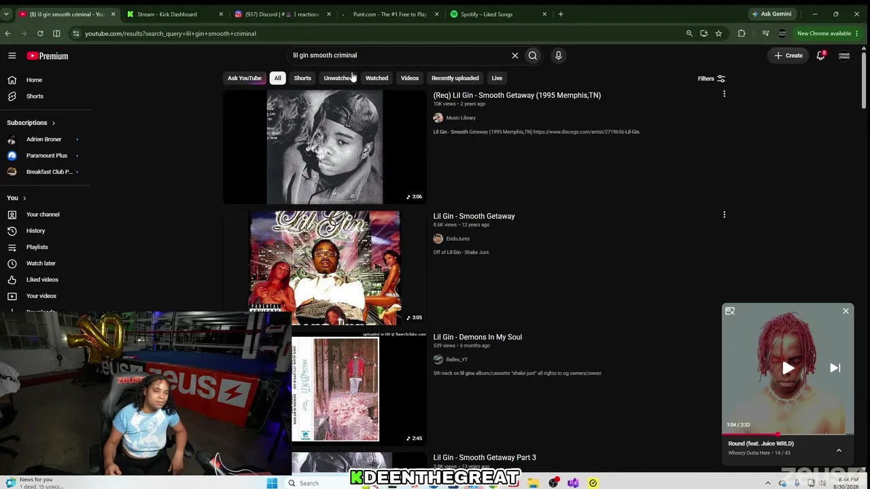This screenshot has height=489, width=870.
Task: Go to Home in the sidebar
Action: 34,80
